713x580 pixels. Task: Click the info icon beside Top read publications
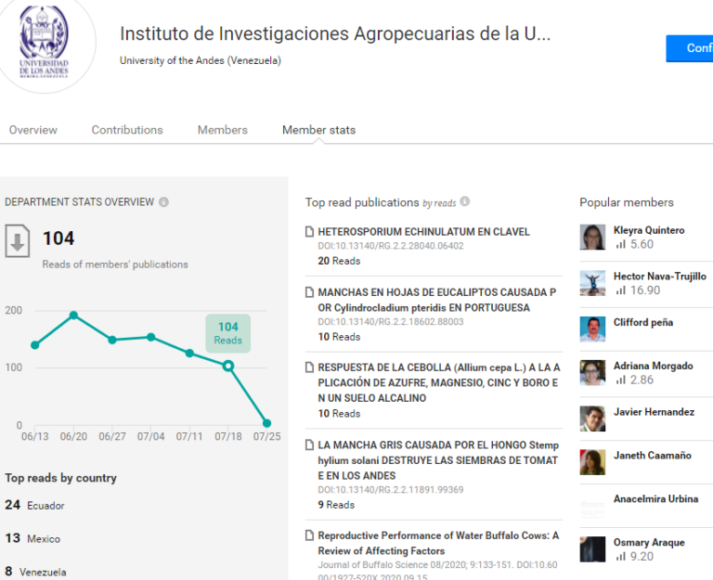(x=465, y=201)
